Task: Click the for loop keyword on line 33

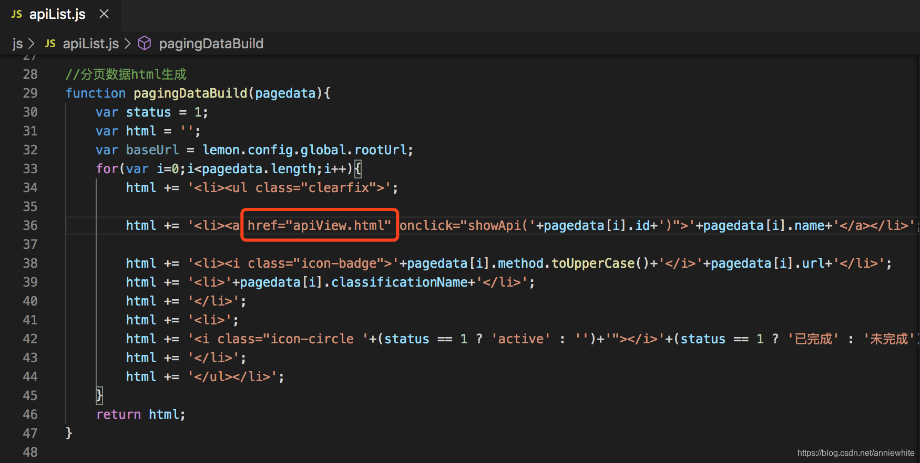Action: (107, 169)
